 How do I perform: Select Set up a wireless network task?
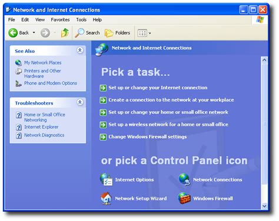pyautogui.click(x=168, y=125)
